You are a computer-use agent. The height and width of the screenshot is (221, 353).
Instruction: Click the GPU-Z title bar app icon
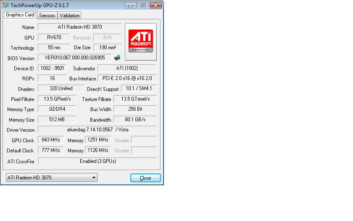pos(5,5)
